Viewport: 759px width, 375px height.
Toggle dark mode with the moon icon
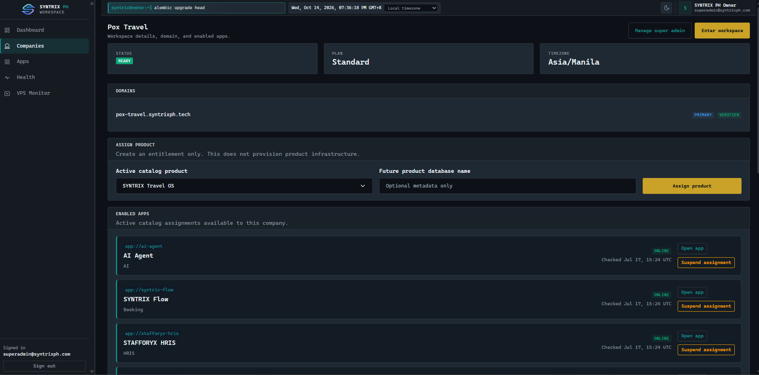click(667, 8)
